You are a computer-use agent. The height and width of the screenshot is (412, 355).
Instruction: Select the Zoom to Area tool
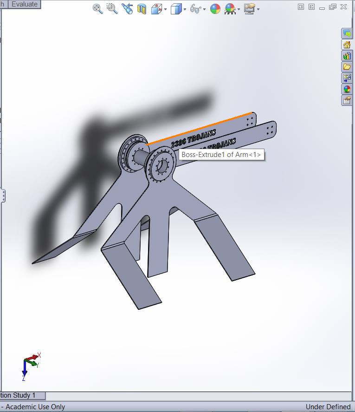pyautogui.click(x=112, y=9)
